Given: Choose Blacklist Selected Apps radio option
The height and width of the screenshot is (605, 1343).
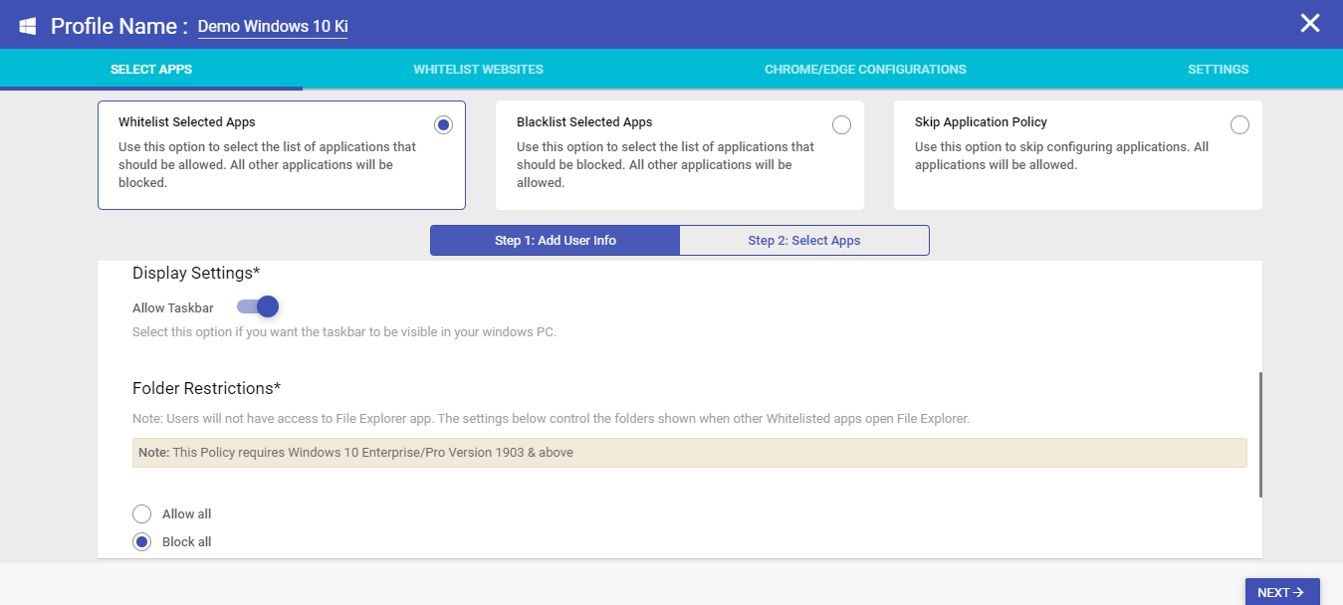Looking at the screenshot, I should pyautogui.click(x=841, y=124).
